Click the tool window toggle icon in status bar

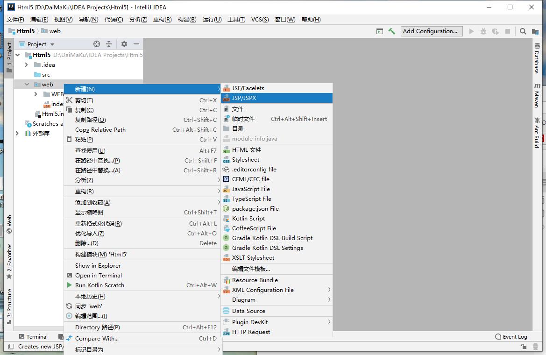click(11, 346)
